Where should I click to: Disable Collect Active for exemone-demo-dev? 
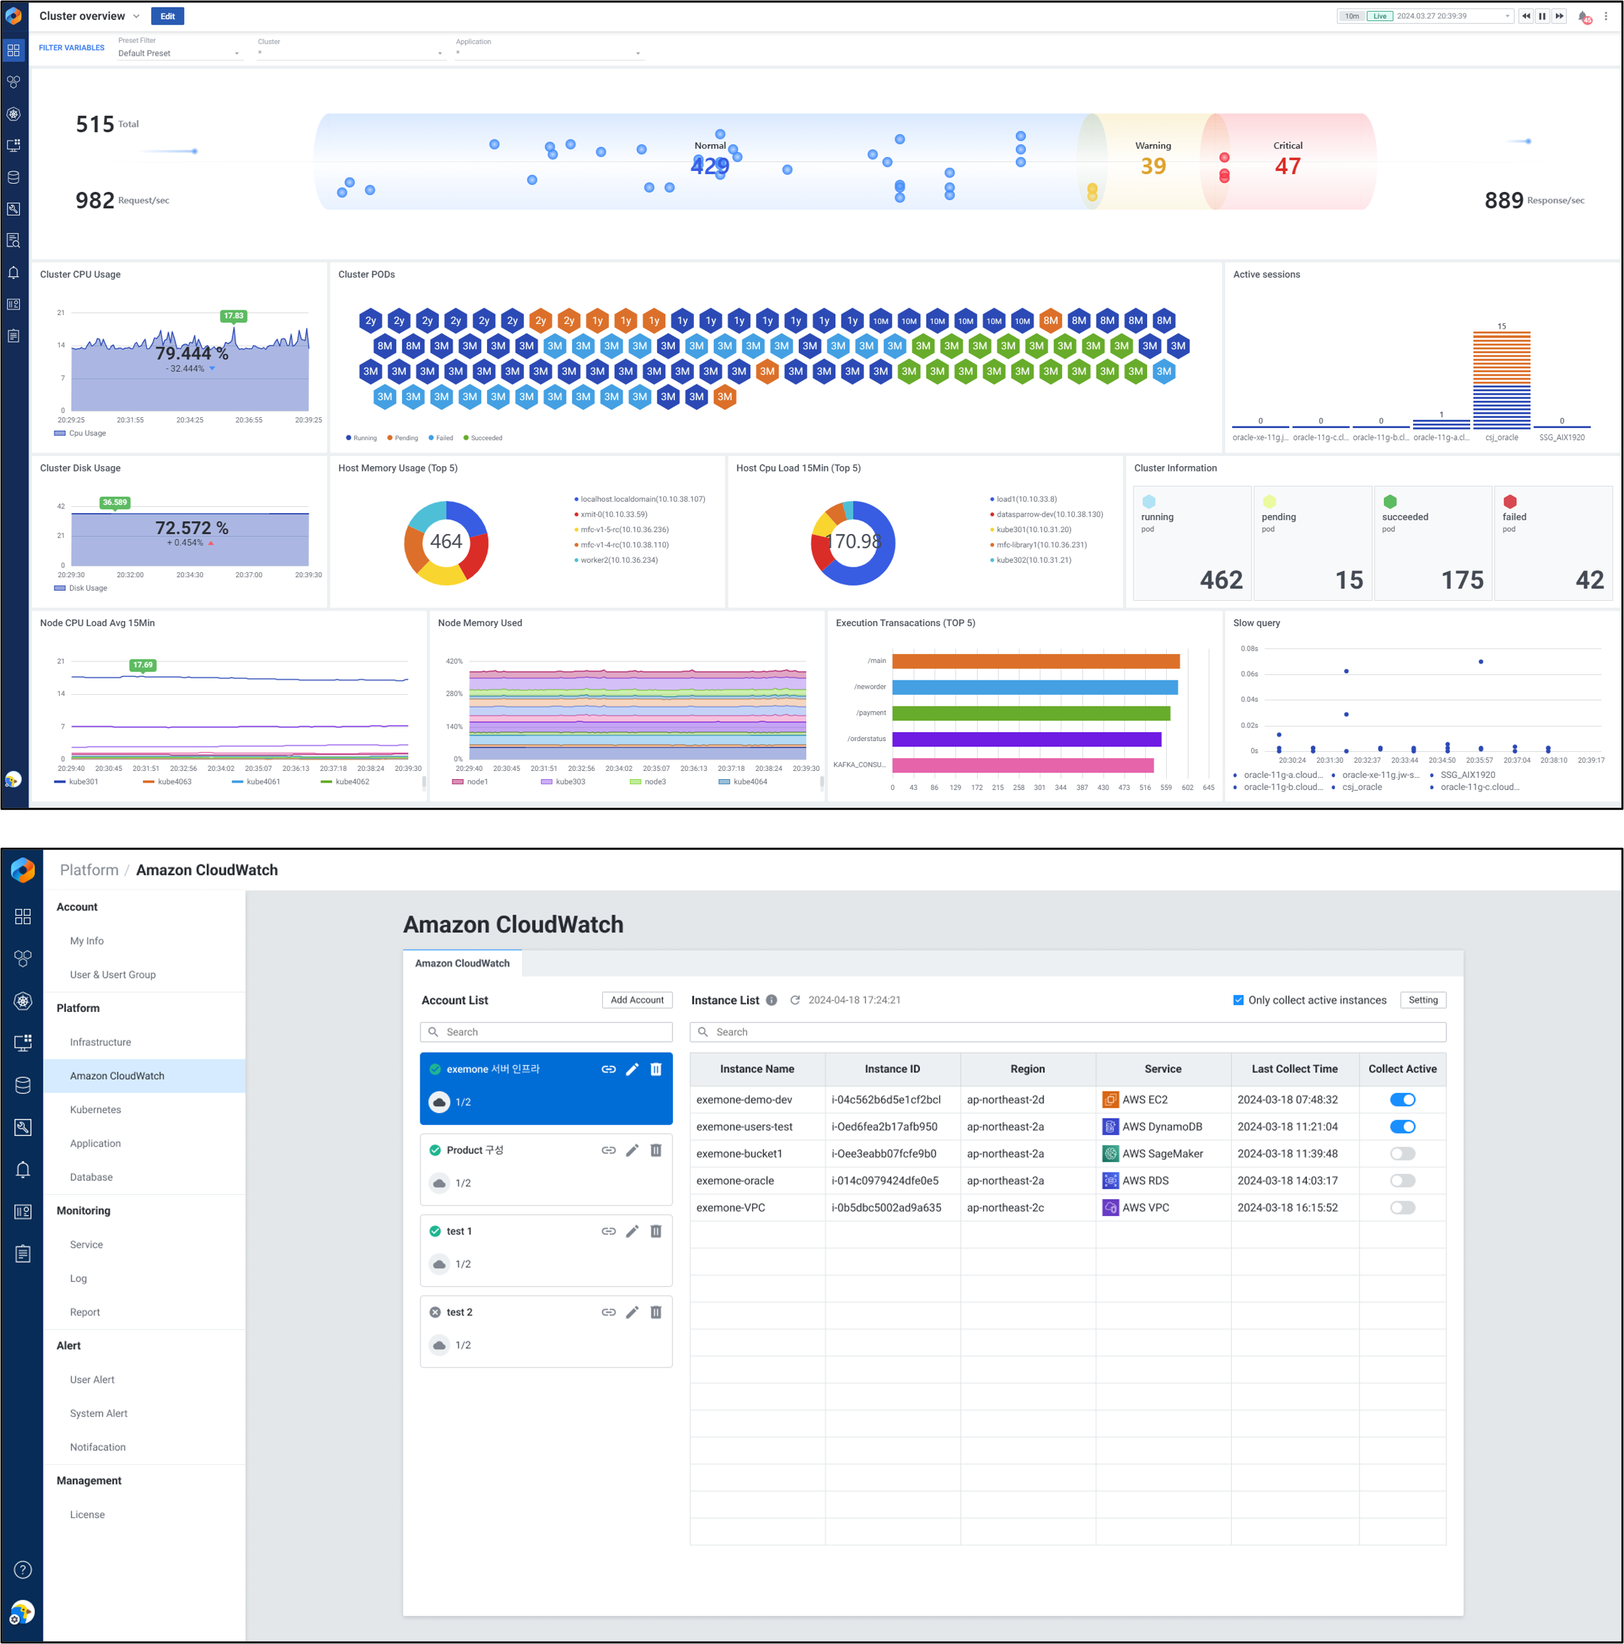click(x=1402, y=1100)
